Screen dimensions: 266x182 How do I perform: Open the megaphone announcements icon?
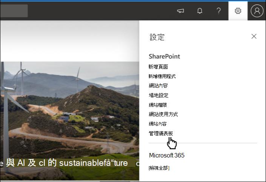click(x=180, y=11)
